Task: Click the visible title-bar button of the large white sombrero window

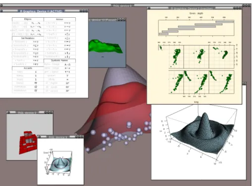Action: pyautogui.click(x=245, y=83)
